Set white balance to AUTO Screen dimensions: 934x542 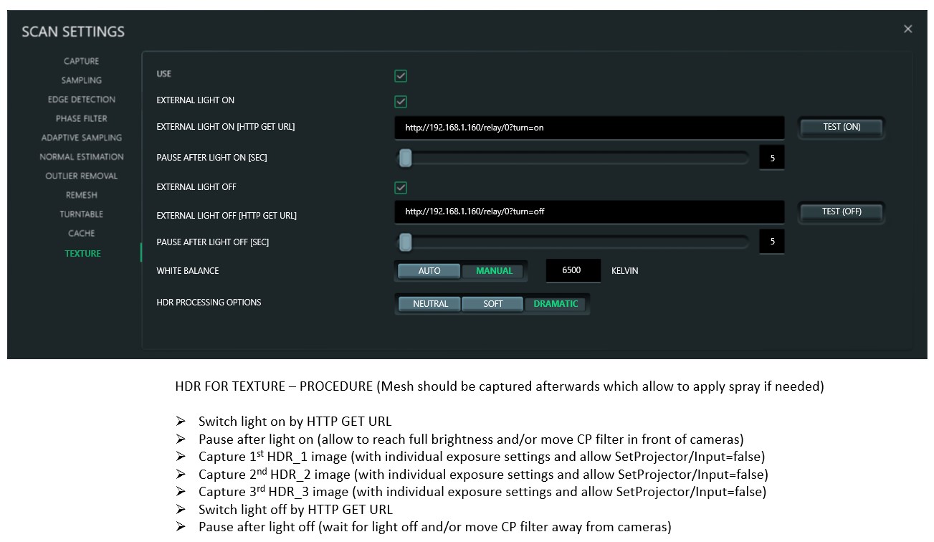tap(429, 271)
